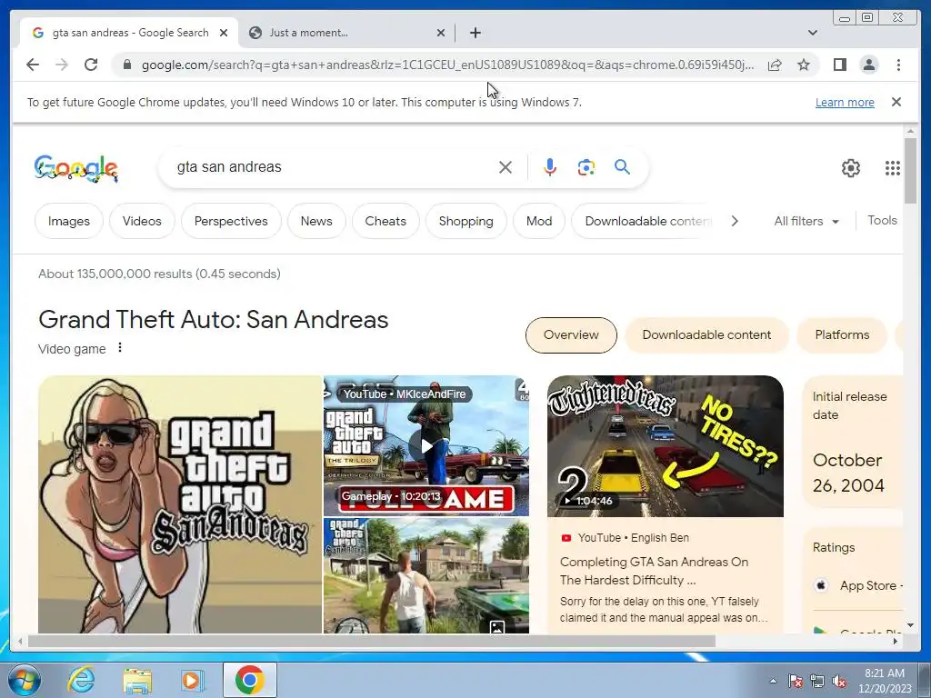This screenshot has height=698, width=931.
Task: Open the App Store rating entry
Action: point(857,586)
